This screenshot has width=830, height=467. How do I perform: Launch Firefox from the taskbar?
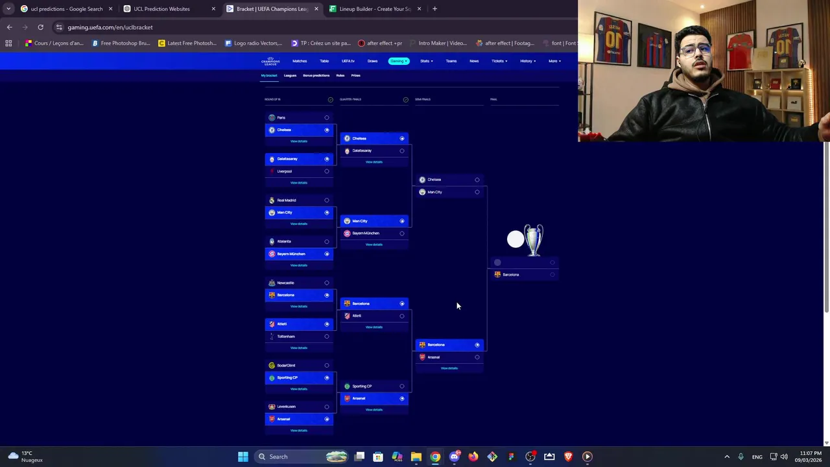(x=473, y=457)
